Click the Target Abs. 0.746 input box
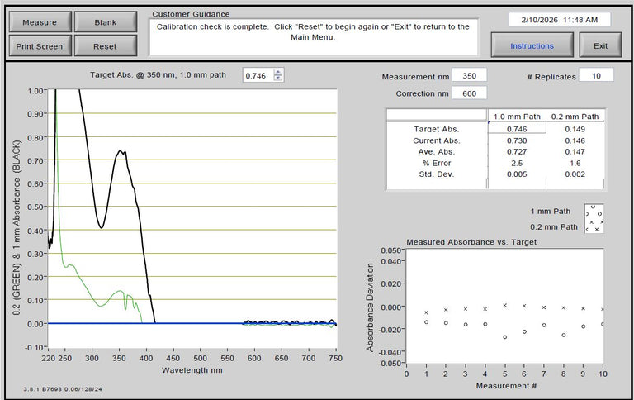The width and height of the screenshot is (634, 400). tap(257, 75)
